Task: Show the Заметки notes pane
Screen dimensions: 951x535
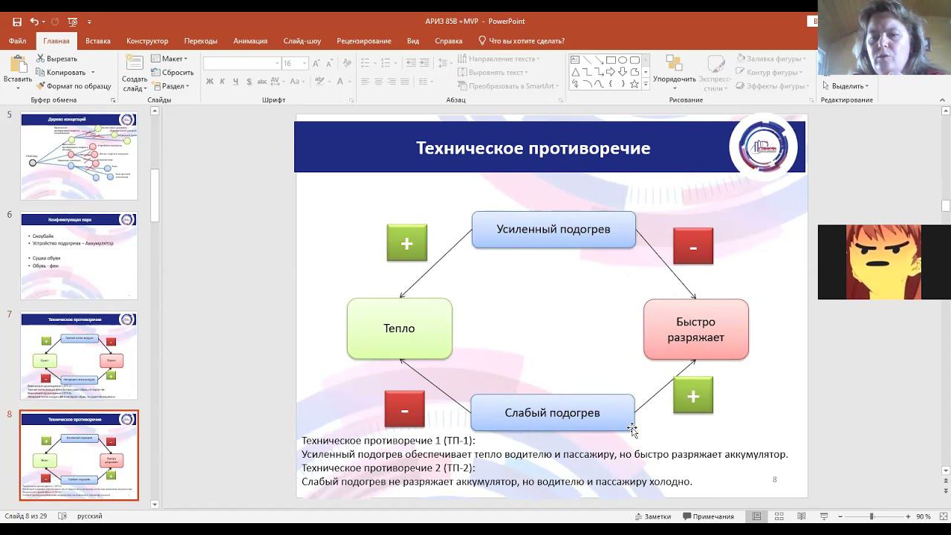Action: (x=652, y=516)
